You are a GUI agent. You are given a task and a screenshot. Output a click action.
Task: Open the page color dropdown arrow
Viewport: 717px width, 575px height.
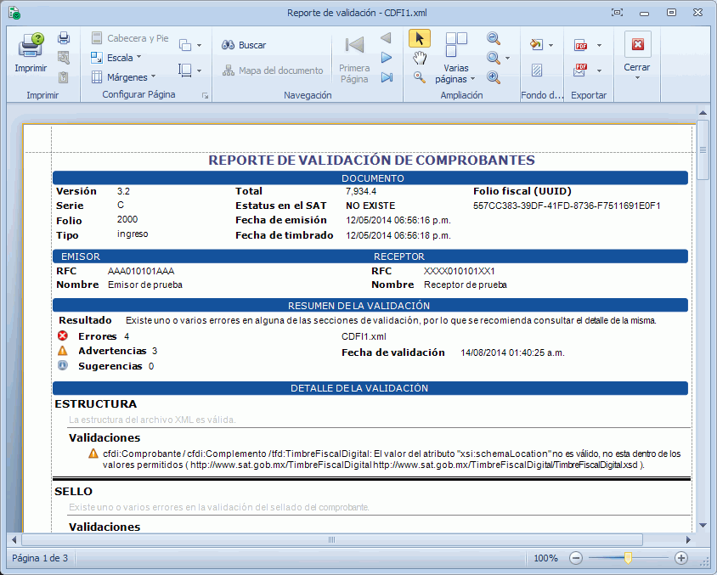coord(550,45)
